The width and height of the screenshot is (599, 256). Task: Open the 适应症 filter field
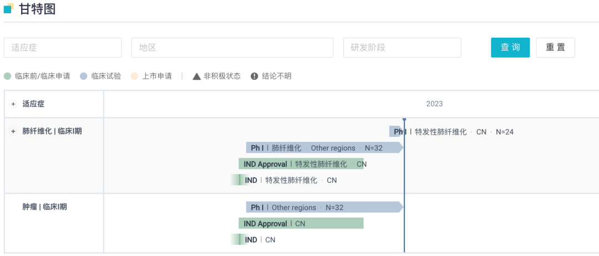63,48
